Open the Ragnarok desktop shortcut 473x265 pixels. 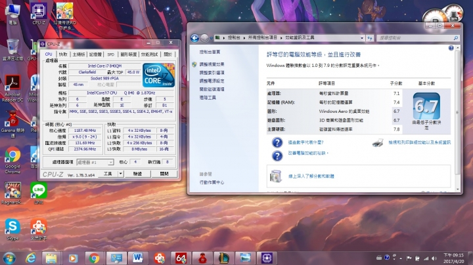pos(12,194)
